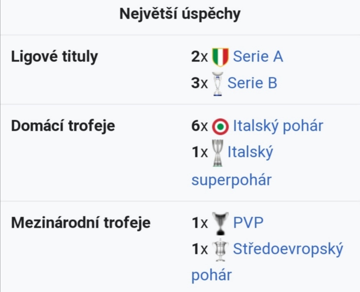Viewport: 360px width, 292px height.
Task: Click the Coppa Italia cockade icon
Action: coord(220,126)
